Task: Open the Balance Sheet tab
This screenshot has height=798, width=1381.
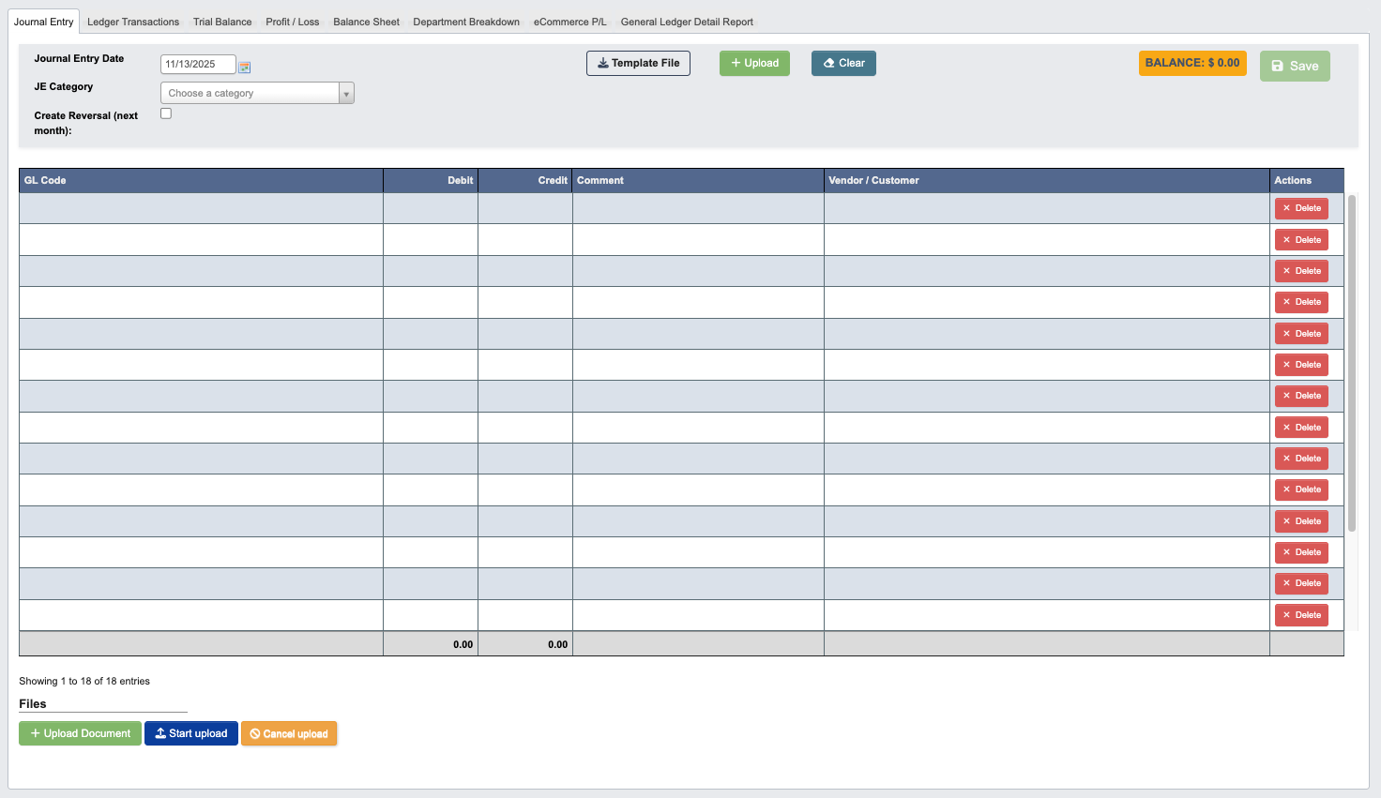Action: (366, 21)
